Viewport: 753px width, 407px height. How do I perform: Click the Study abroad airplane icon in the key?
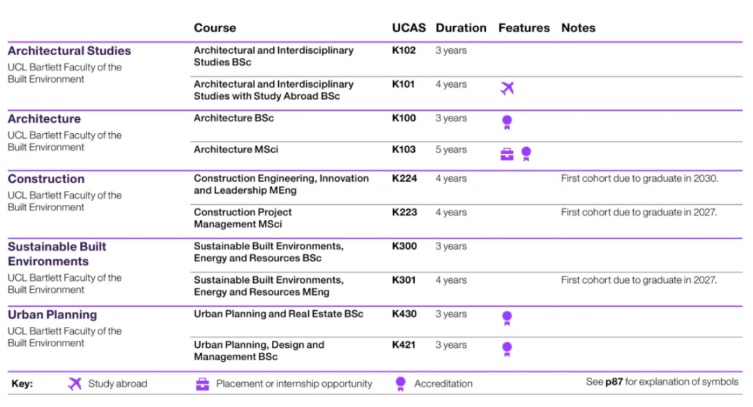[x=75, y=383]
